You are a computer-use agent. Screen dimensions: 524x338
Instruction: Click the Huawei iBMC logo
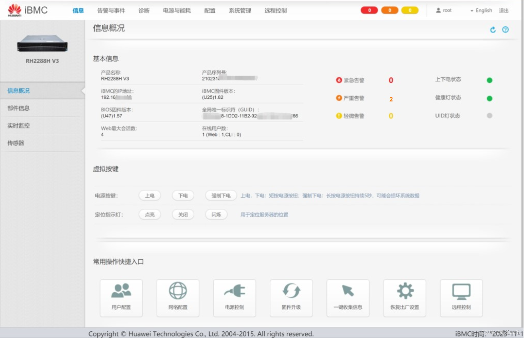[x=28, y=10]
